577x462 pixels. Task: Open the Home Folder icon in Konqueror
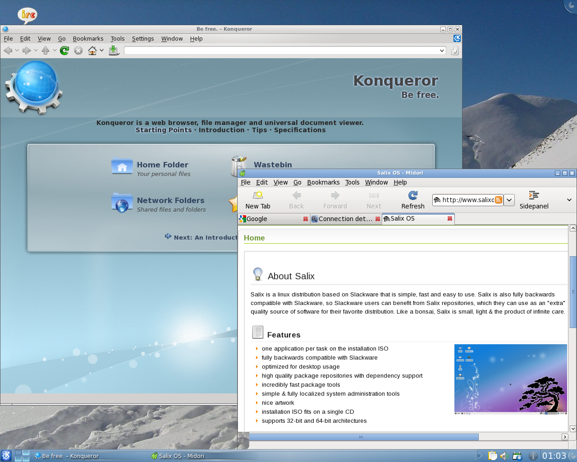tap(122, 166)
